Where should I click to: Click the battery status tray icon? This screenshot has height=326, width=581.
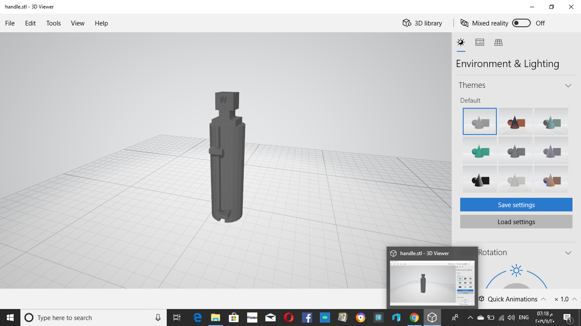click(x=491, y=318)
